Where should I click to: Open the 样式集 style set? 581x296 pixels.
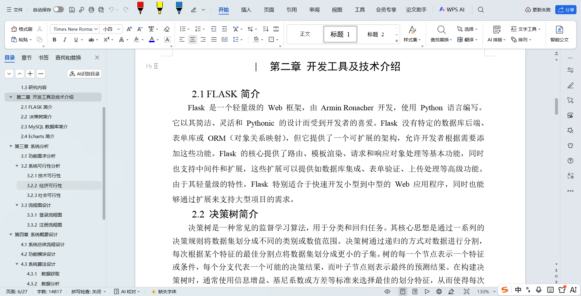point(412,34)
